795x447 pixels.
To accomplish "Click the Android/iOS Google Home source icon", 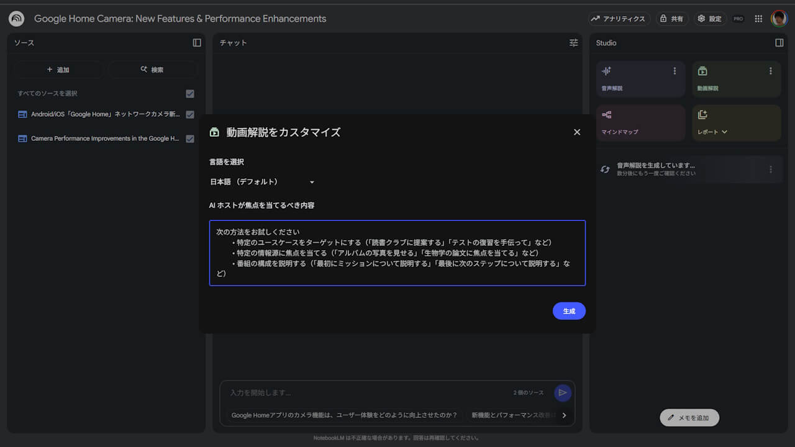I will point(22,114).
